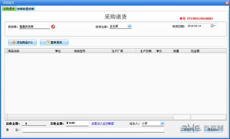Click the 数量 column header
Viewport: 230px width, 139px height.
coord(182,51)
